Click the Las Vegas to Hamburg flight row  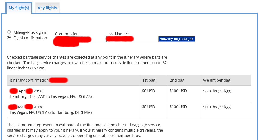51,112
